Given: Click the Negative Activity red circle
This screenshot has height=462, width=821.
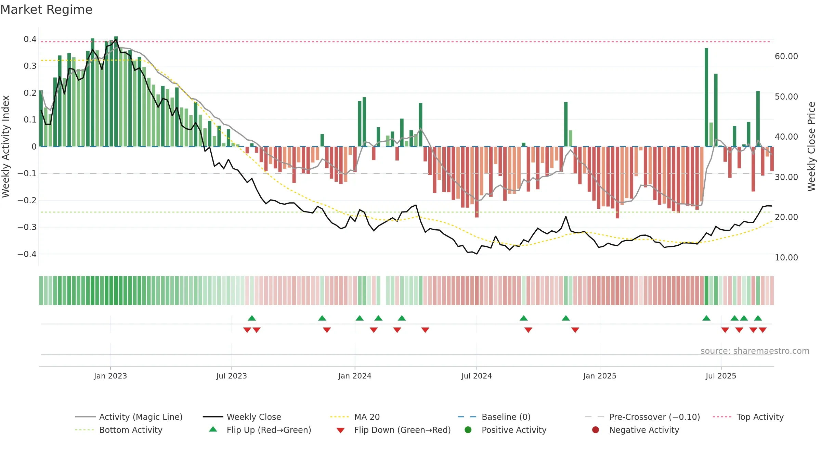Looking at the screenshot, I should click(x=596, y=430).
